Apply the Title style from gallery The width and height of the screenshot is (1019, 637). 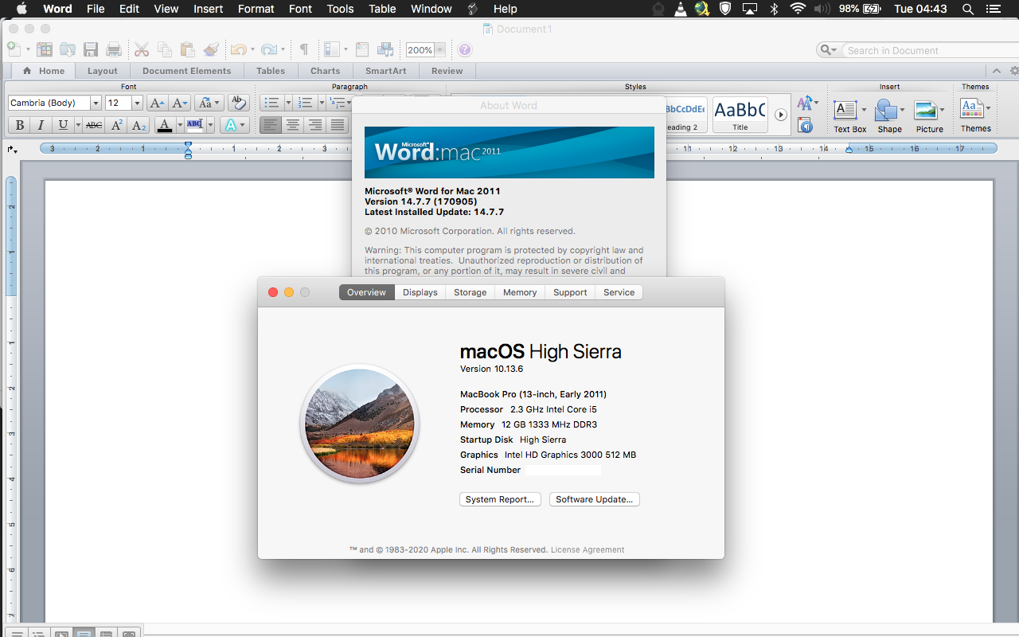[740, 115]
